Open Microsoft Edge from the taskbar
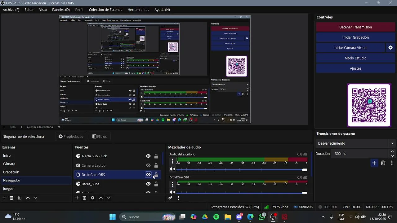 (250, 217)
